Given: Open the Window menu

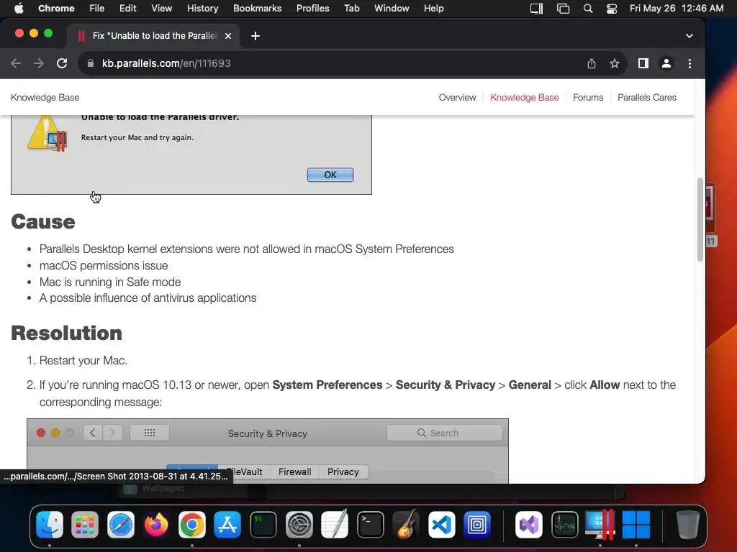Looking at the screenshot, I should pos(392,9).
